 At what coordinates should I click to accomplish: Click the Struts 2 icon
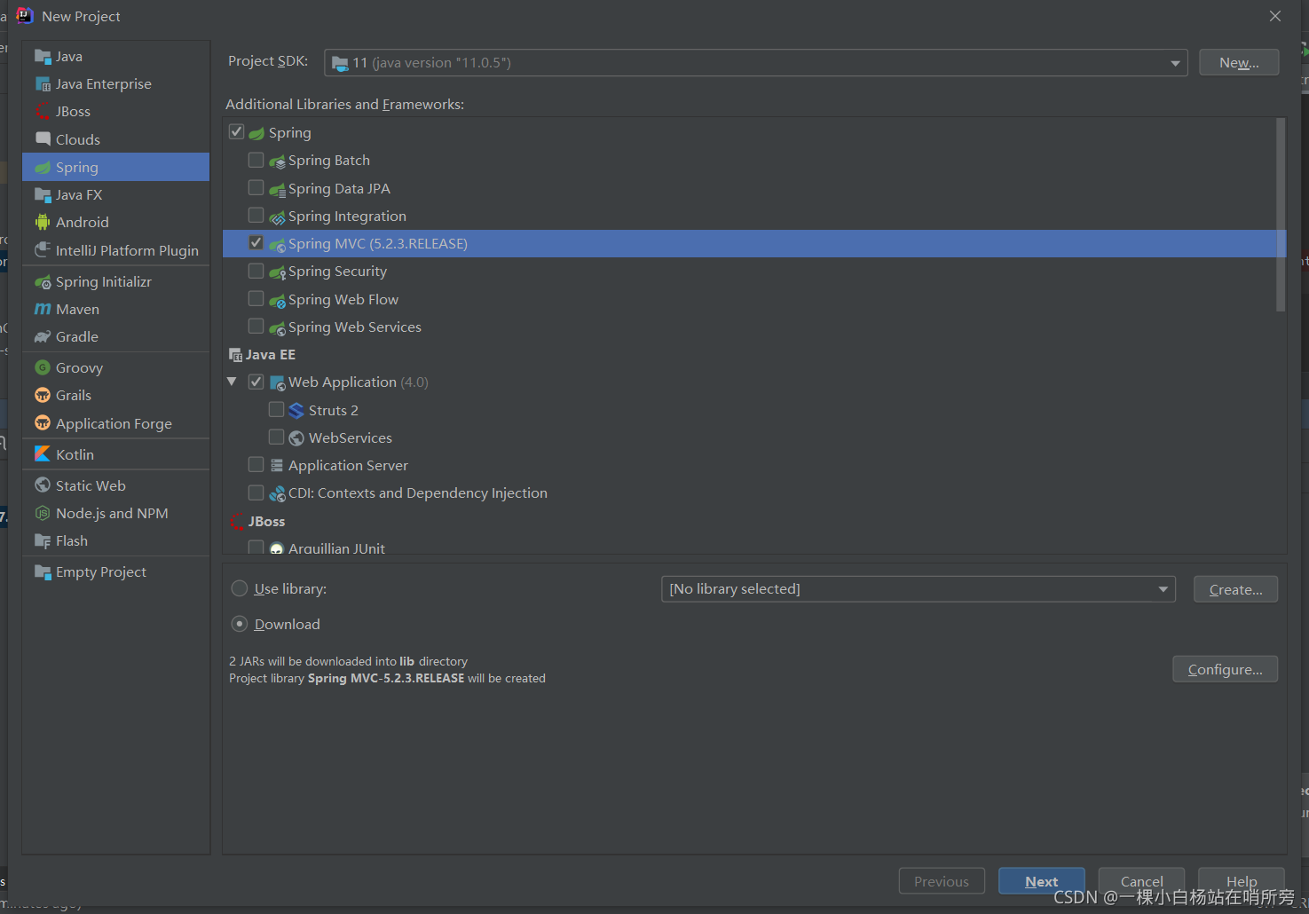click(x=296, y=410)
